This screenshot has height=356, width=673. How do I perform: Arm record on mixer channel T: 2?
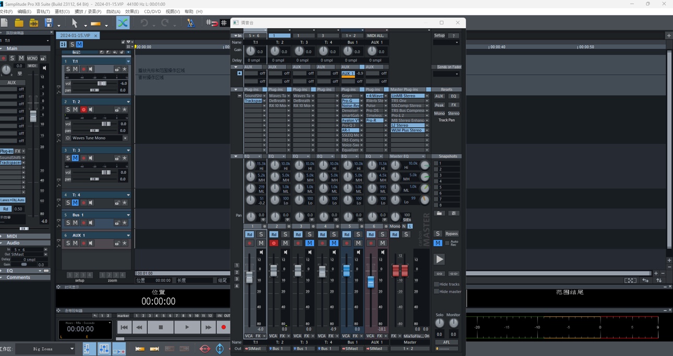(x=273, y=243)
